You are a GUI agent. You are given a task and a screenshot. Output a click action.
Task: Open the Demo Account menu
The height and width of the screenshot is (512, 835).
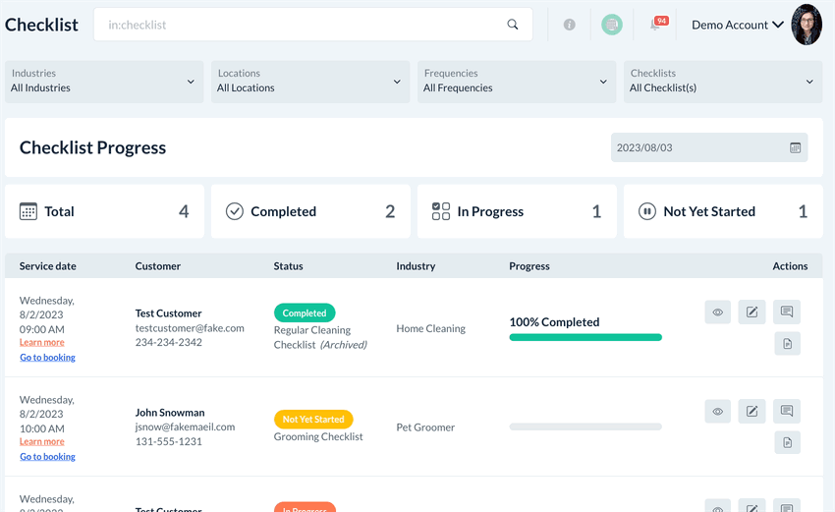coord(737,25)
